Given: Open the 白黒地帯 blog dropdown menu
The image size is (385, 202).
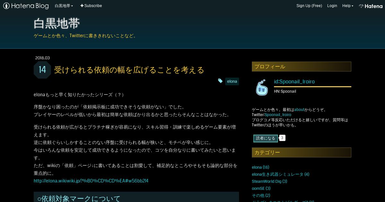Looking at the screenshot, I should 64,6.
